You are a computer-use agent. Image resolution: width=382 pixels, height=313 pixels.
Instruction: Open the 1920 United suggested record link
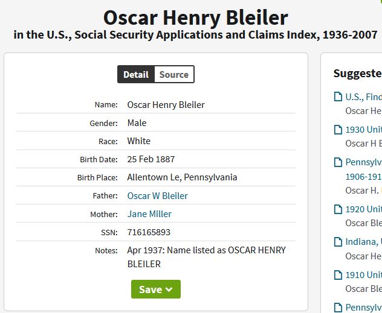[363, 209]
